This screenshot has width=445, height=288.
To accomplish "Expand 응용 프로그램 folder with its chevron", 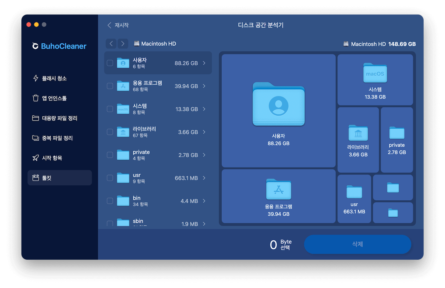I will (x=204, y=86).
